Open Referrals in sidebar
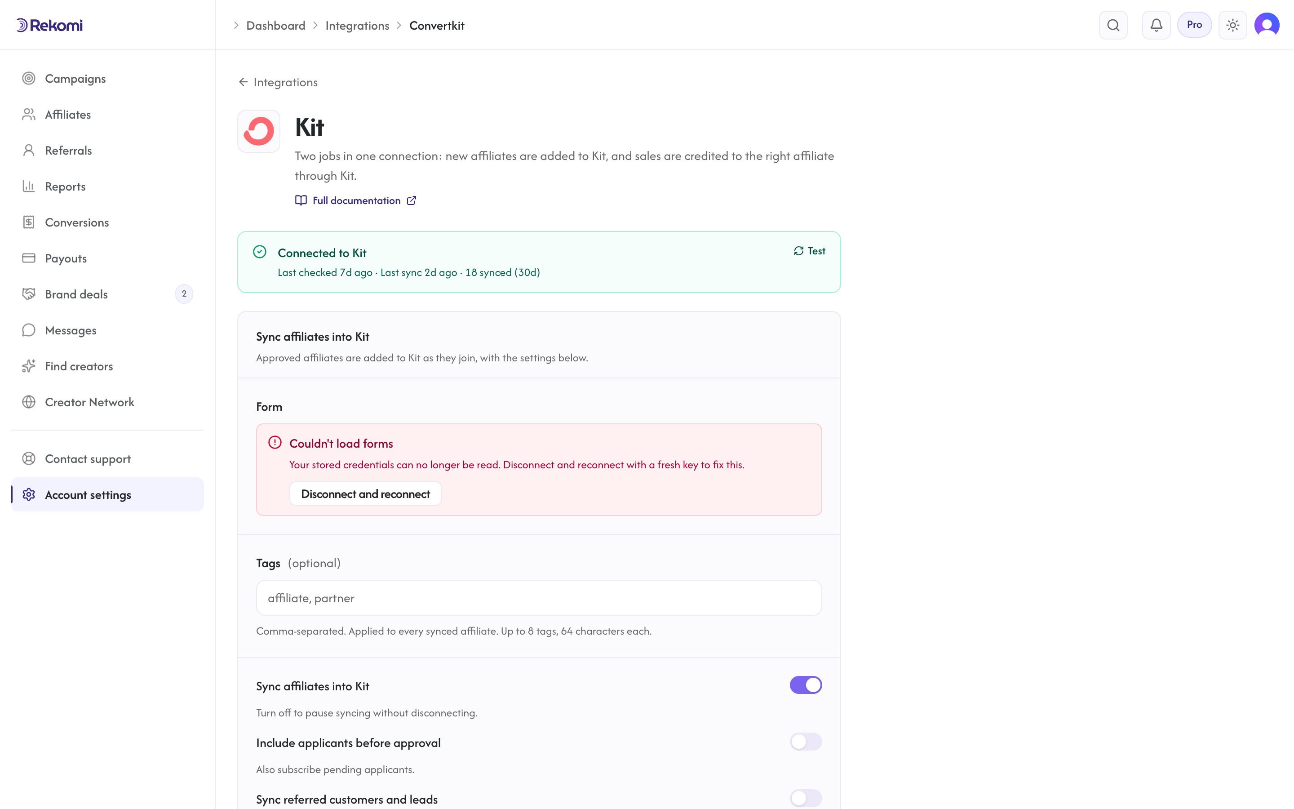The width and height of the screenshot is (1294, 809). pos(107,151)
